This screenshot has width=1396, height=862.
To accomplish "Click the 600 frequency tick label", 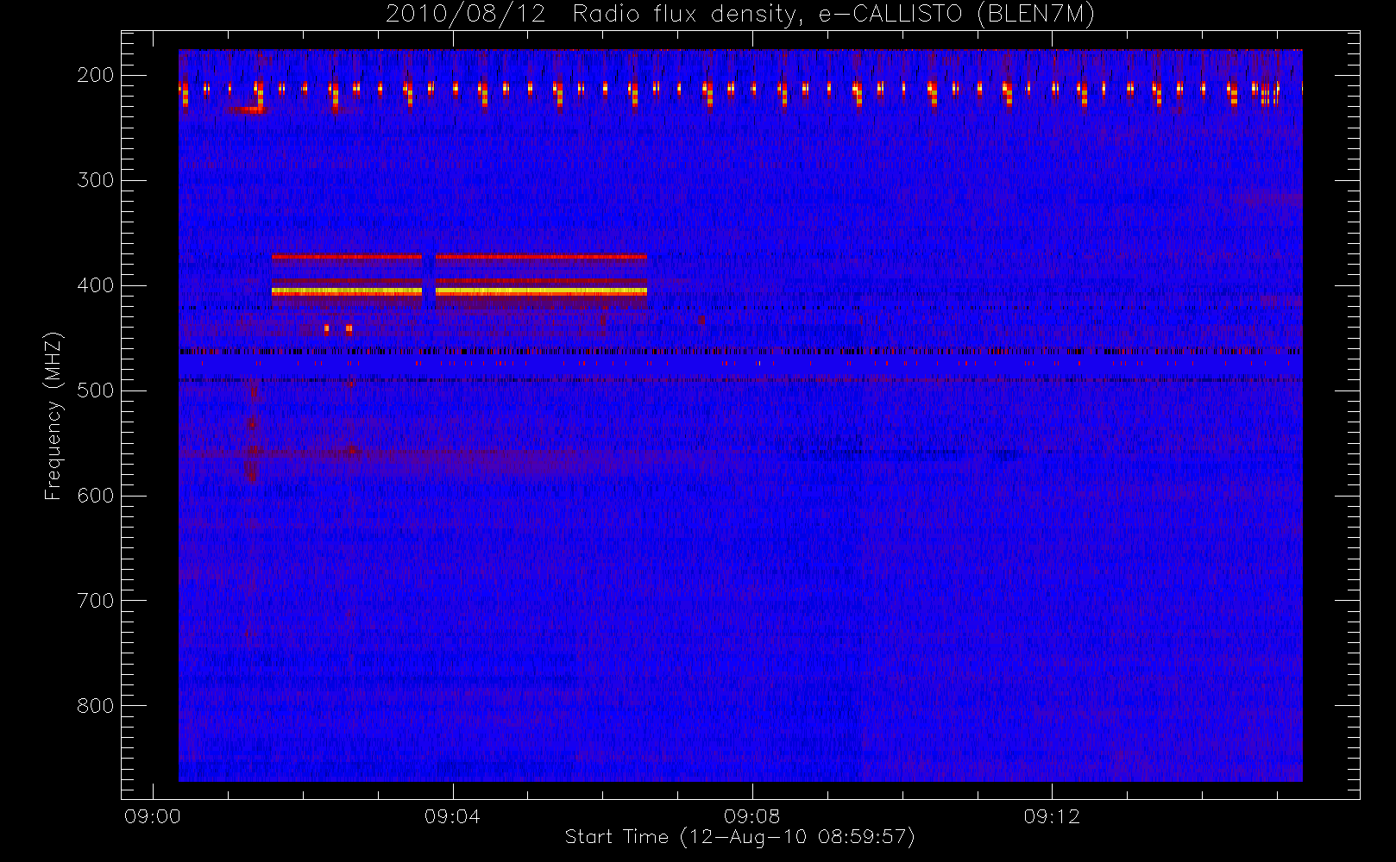I will pyautogui.click(x=96, y=496).
